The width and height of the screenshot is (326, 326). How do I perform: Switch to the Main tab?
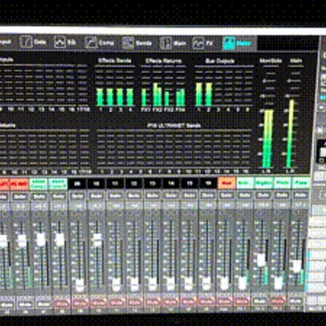tap(173, 43)
